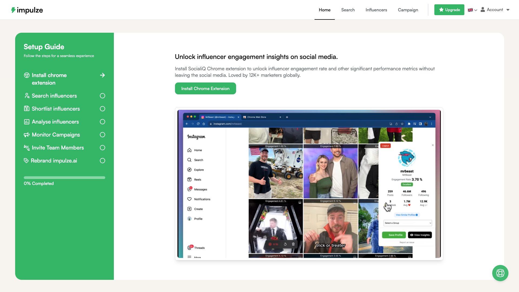Click the SocialiQ extension demo preview
This screenshot has width=519, height=292.
coord(309,184)
